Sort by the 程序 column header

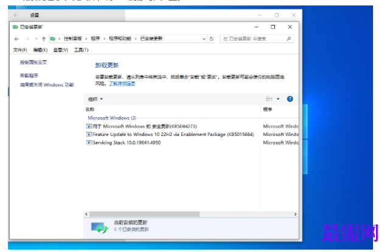point(268,109)
